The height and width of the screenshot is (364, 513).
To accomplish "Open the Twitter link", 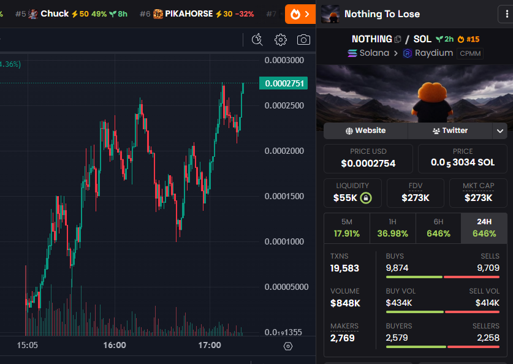I will point(450,131).
